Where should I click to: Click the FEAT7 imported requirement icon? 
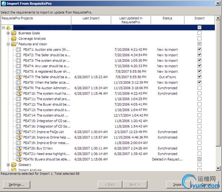click(19, 77)
